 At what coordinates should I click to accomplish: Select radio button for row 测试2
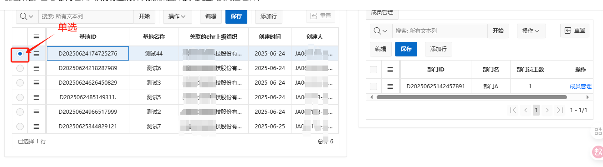coord(20,112)
